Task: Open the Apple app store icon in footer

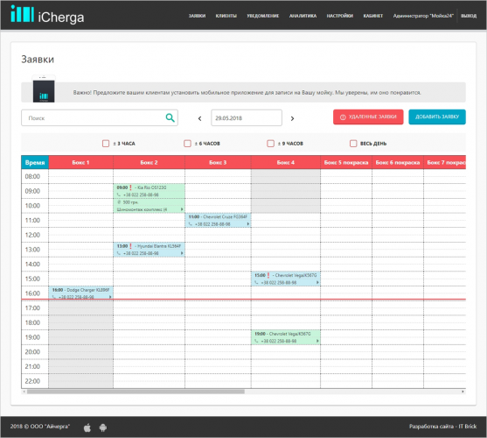Action: tap(87, 427)
